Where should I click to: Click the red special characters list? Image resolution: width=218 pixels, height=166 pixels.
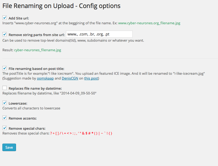[81, 133]
